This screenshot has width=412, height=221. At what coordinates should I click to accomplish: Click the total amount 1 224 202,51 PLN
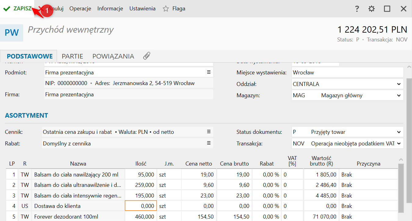372,30
